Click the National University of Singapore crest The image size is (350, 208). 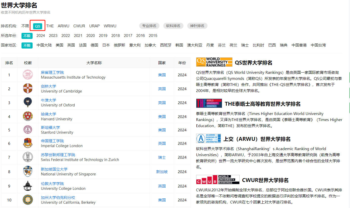(28, 171)
